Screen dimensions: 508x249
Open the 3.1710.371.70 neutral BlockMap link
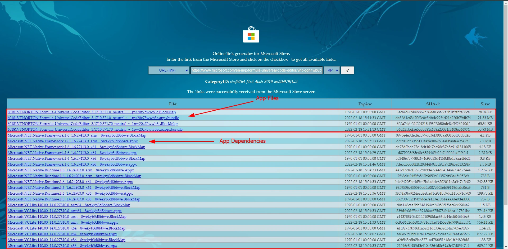tap(93, 124)
